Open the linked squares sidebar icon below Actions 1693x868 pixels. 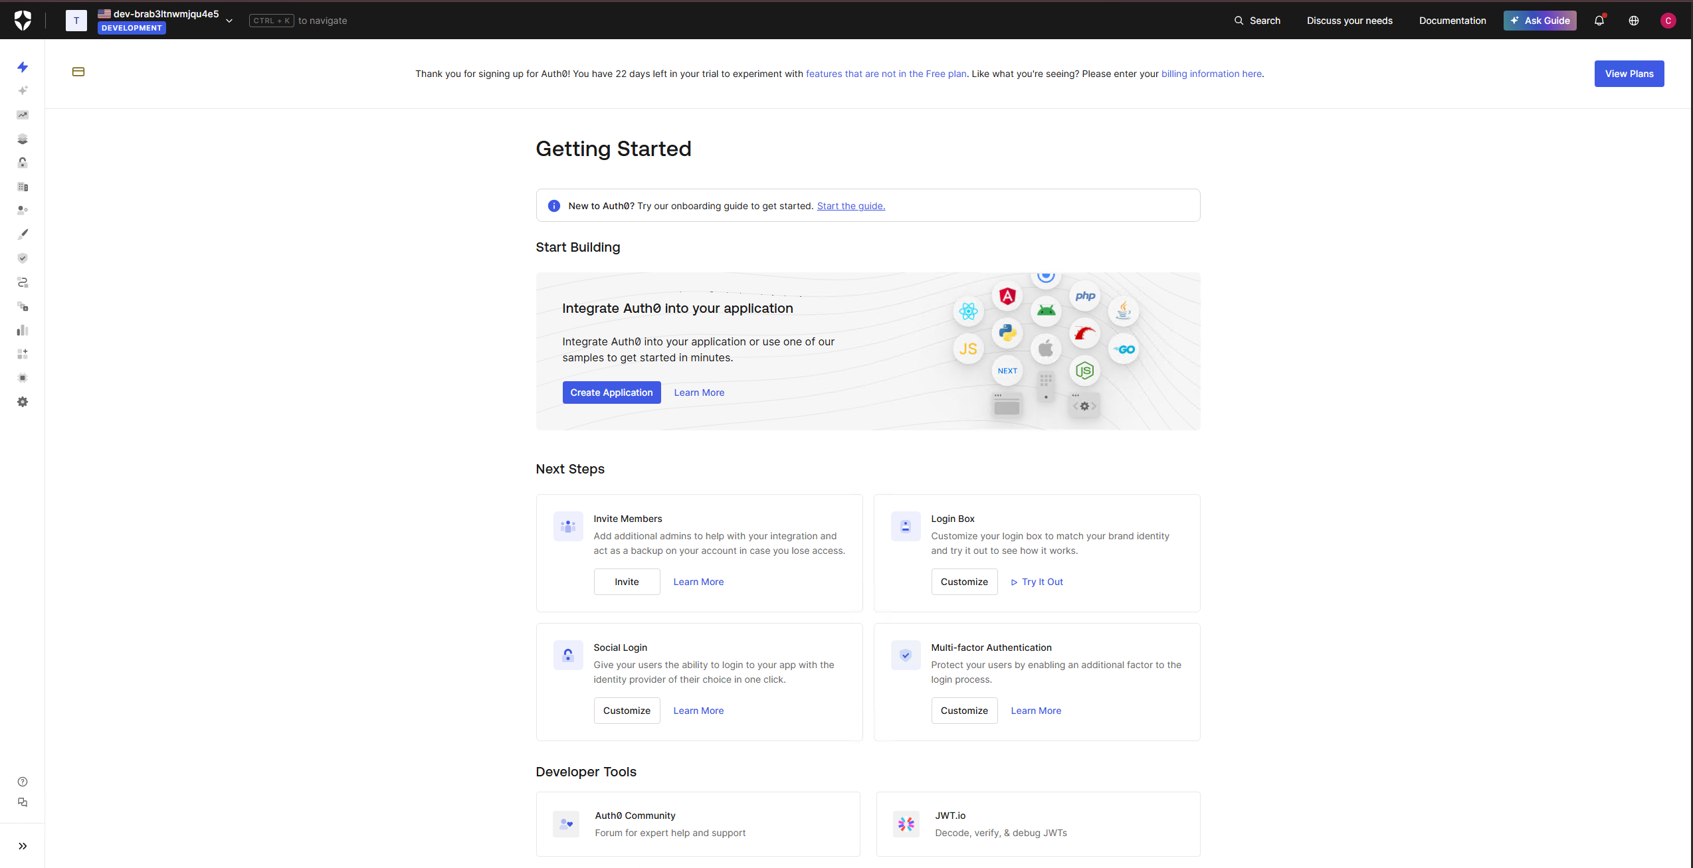23,306
